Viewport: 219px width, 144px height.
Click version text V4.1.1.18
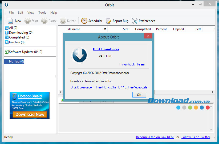(105, 56)
